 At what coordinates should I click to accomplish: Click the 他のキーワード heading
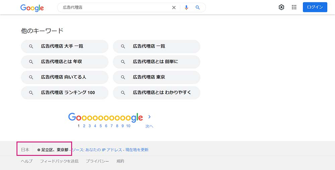pos(42,31)
